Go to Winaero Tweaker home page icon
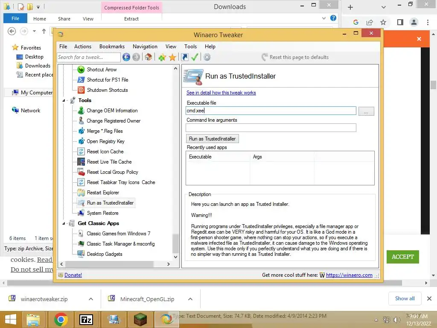This screenshot has width=437, height=328. [x=148, y=57]
